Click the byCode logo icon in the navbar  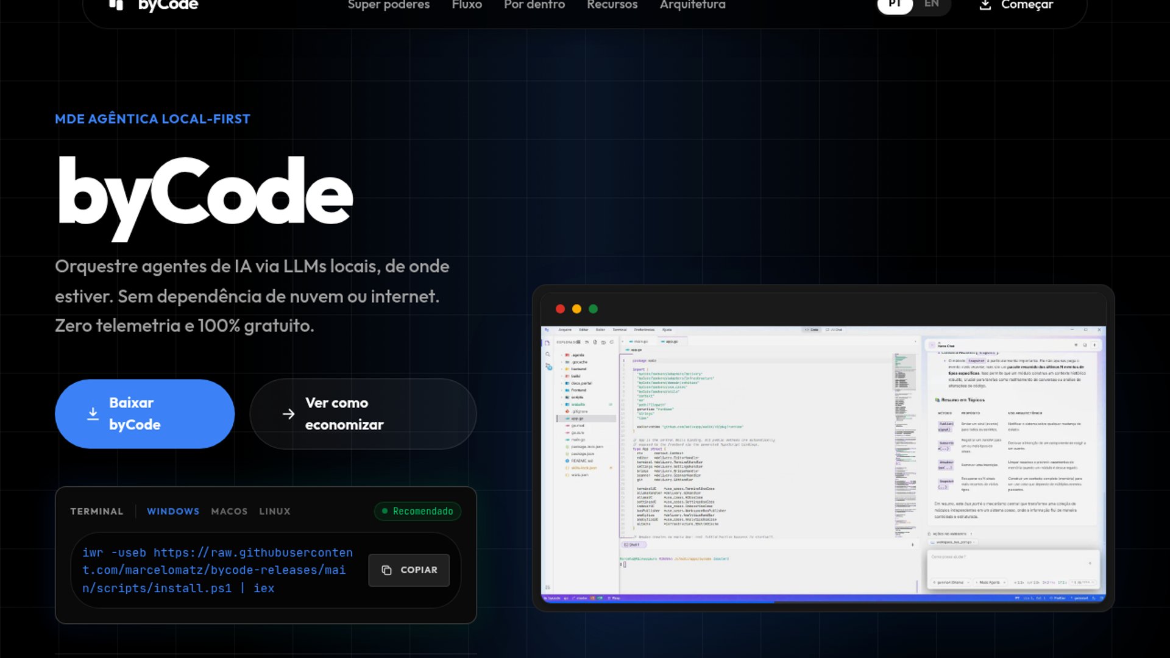[116, 5]
